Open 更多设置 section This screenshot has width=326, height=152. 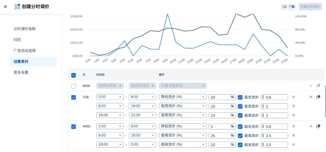pos(21,72)
